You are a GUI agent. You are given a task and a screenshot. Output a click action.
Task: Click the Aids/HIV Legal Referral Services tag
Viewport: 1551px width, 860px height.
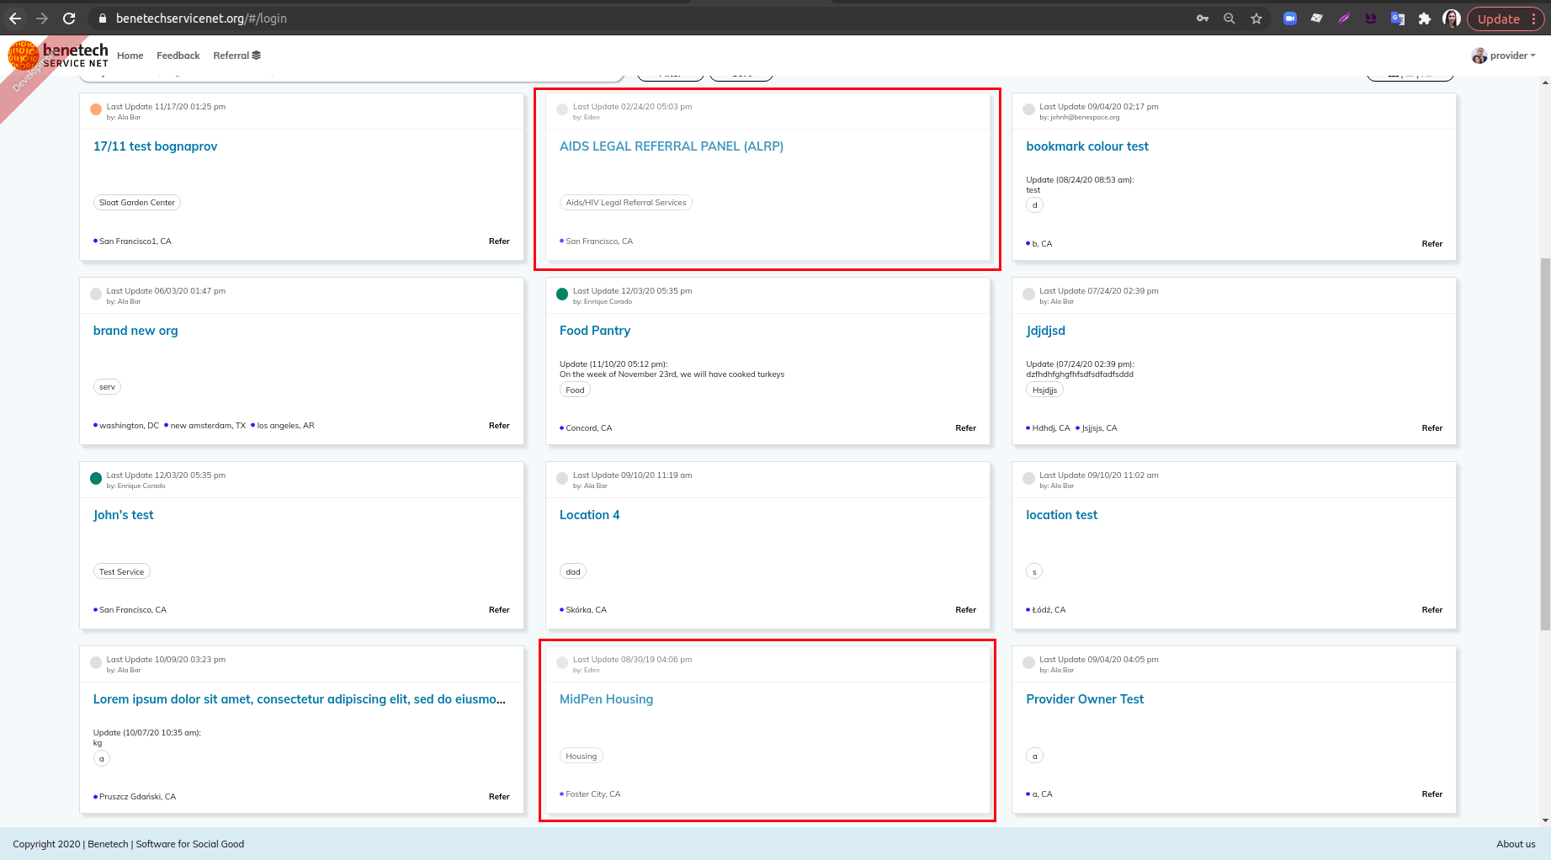pos(626,203)
